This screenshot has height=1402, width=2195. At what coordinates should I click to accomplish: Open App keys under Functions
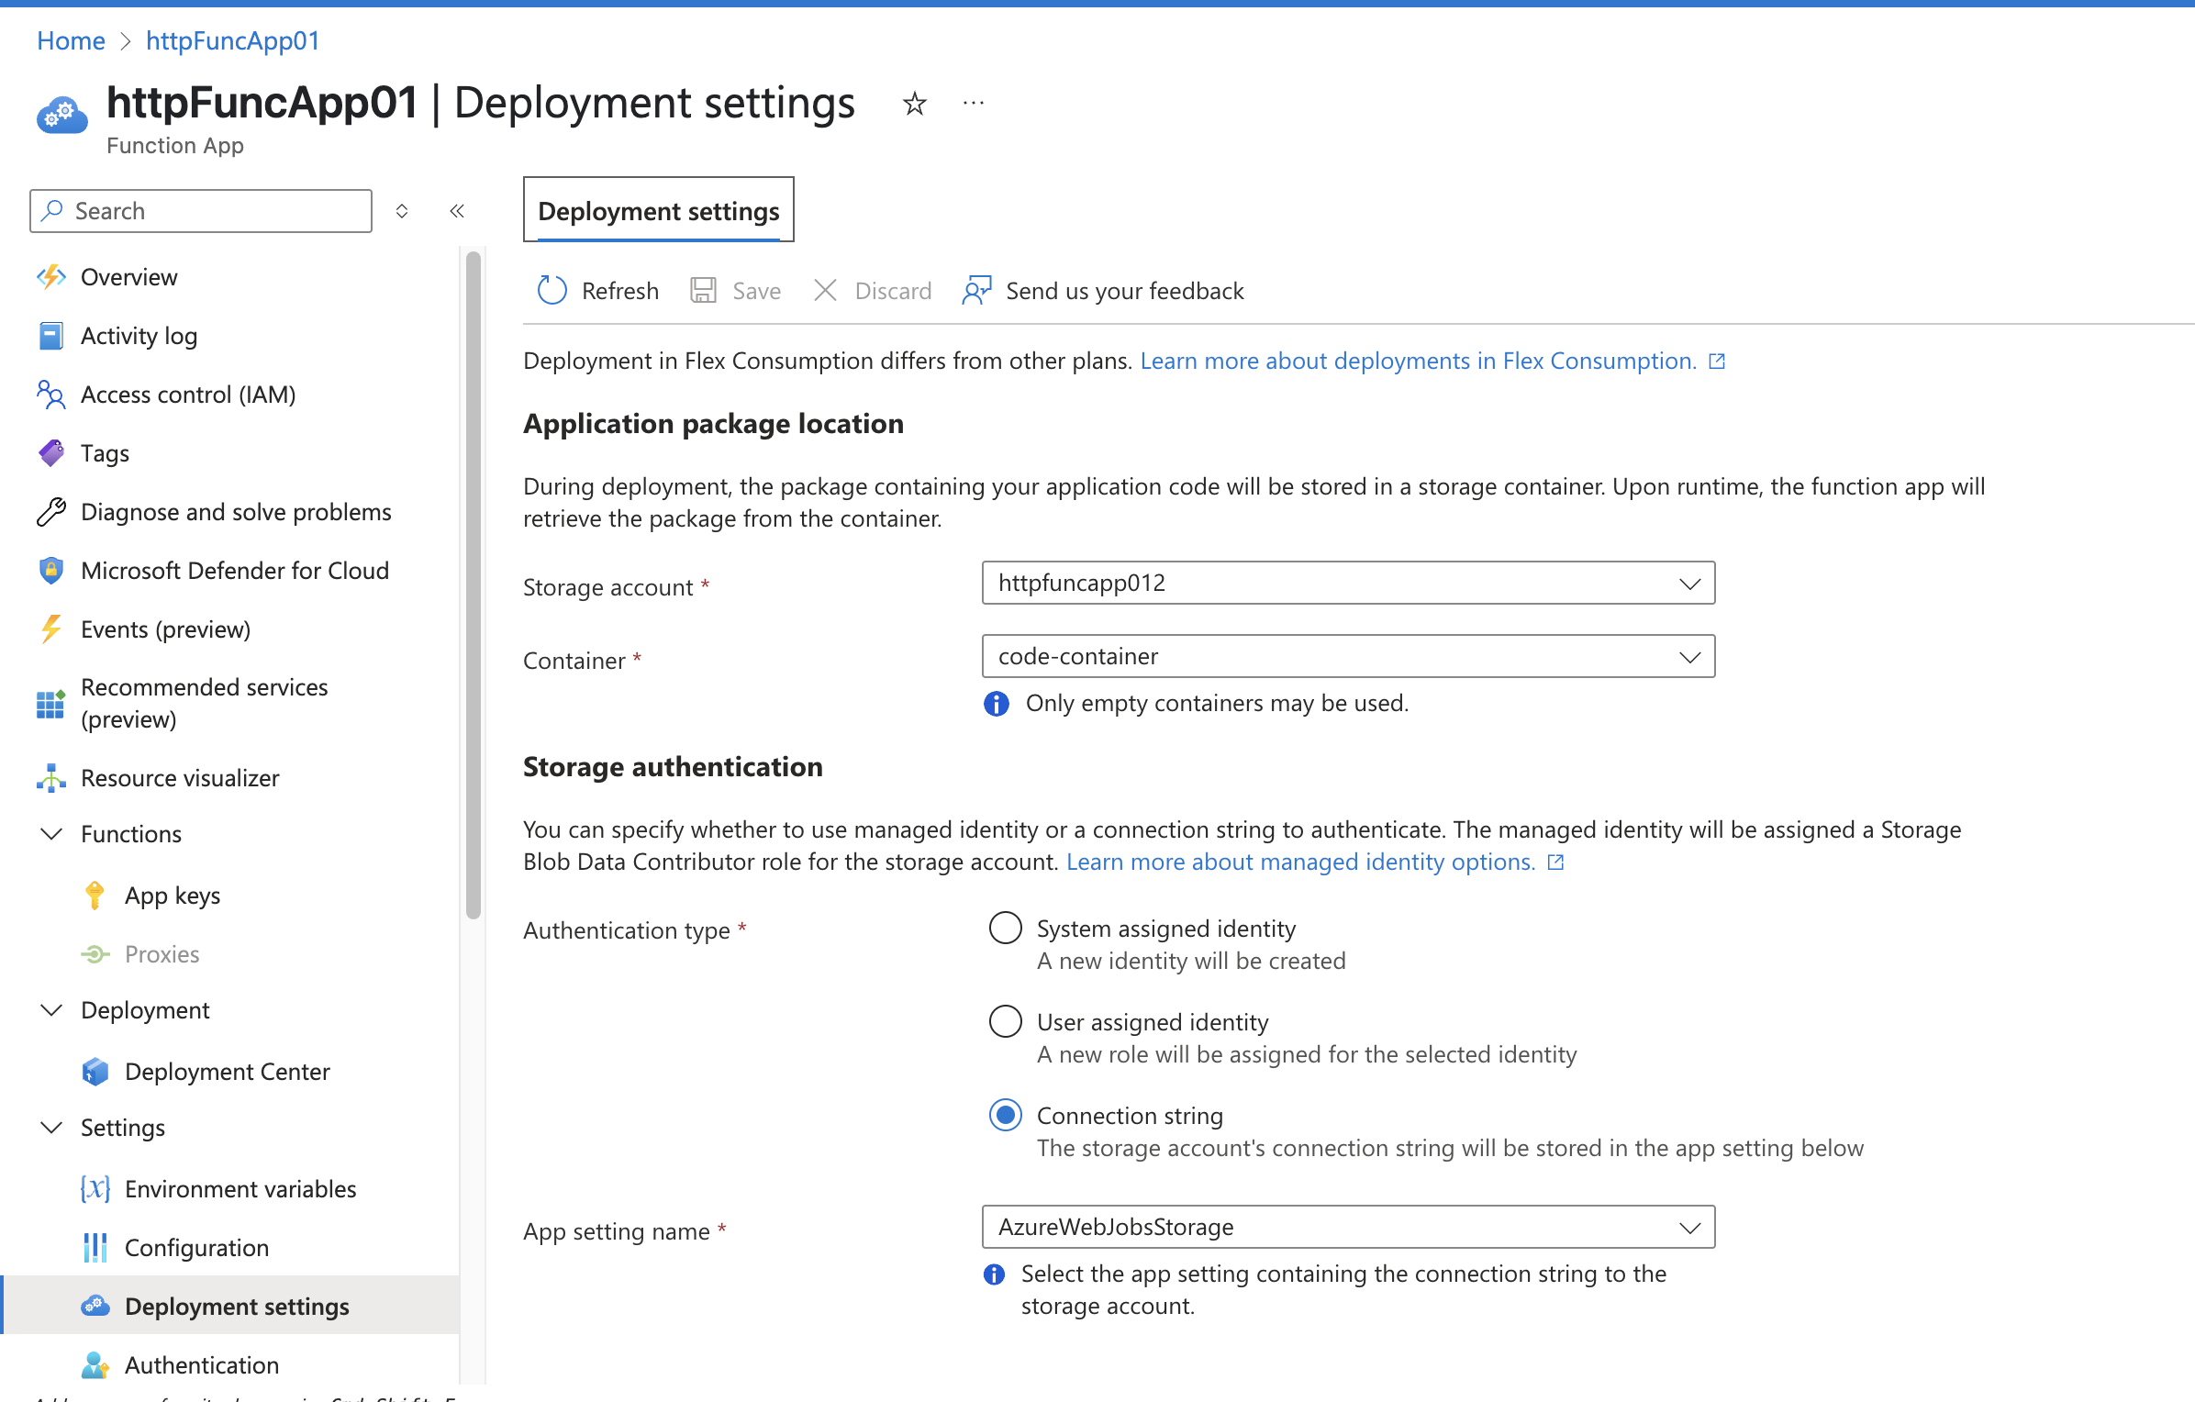[x=173, y=895]
